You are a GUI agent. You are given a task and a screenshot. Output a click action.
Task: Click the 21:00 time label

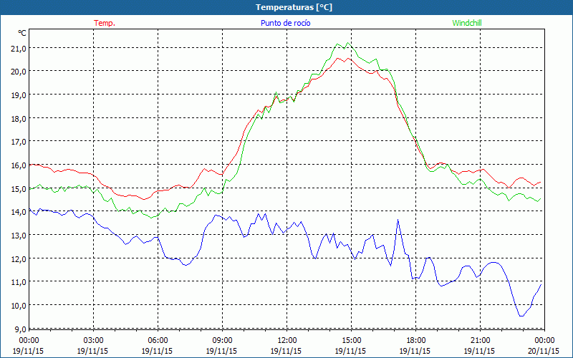[480, 341]
